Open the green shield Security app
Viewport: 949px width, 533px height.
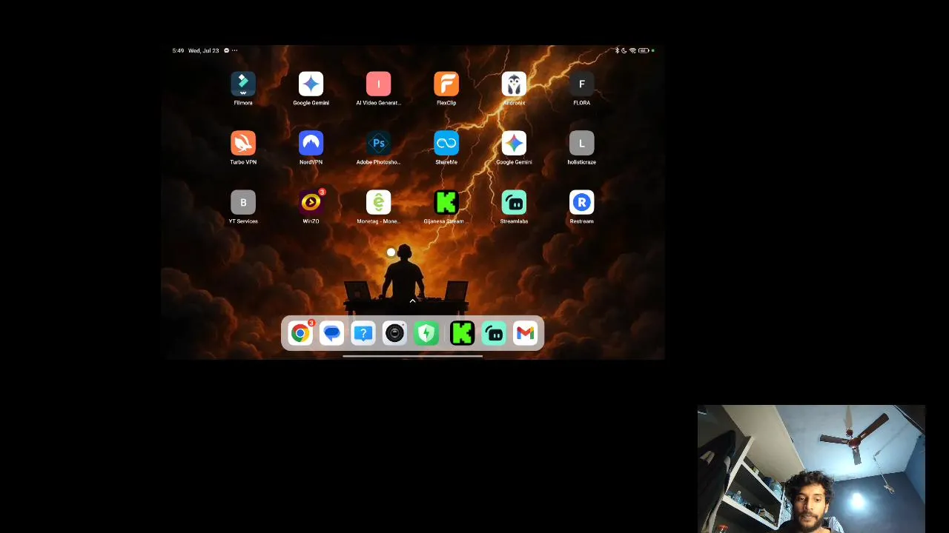426,333
